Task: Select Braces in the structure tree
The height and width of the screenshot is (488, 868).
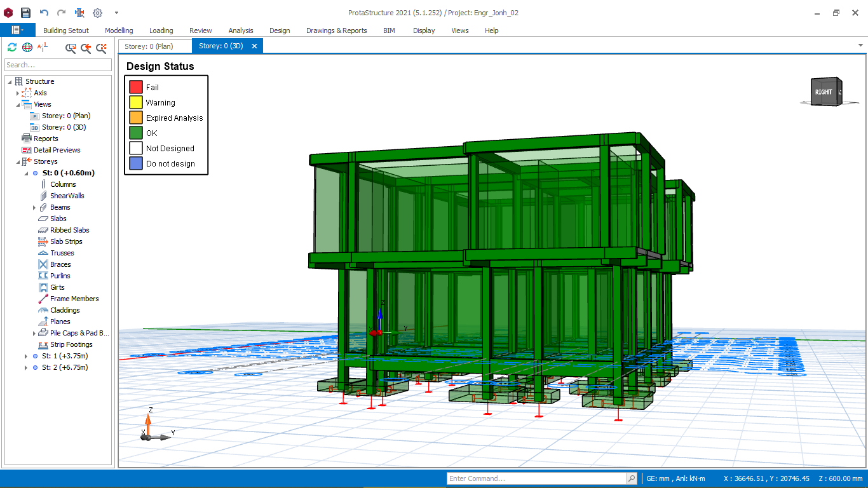Action: pos(60,264)
